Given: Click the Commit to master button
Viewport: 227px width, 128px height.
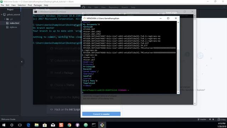Looking at the screenshot, I should tap(101, 114).
